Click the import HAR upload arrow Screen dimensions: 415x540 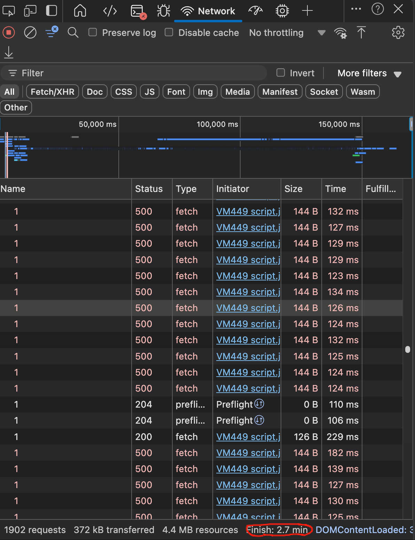click(x=361, y=33)
